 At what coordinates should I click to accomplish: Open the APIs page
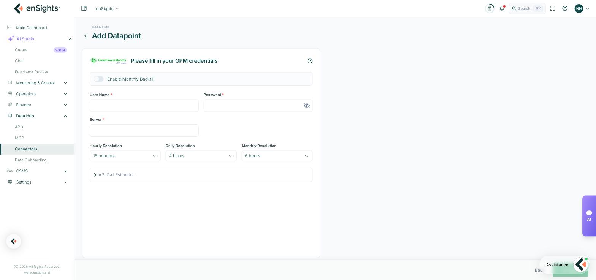pyautogui.click(x=19, y=127)
